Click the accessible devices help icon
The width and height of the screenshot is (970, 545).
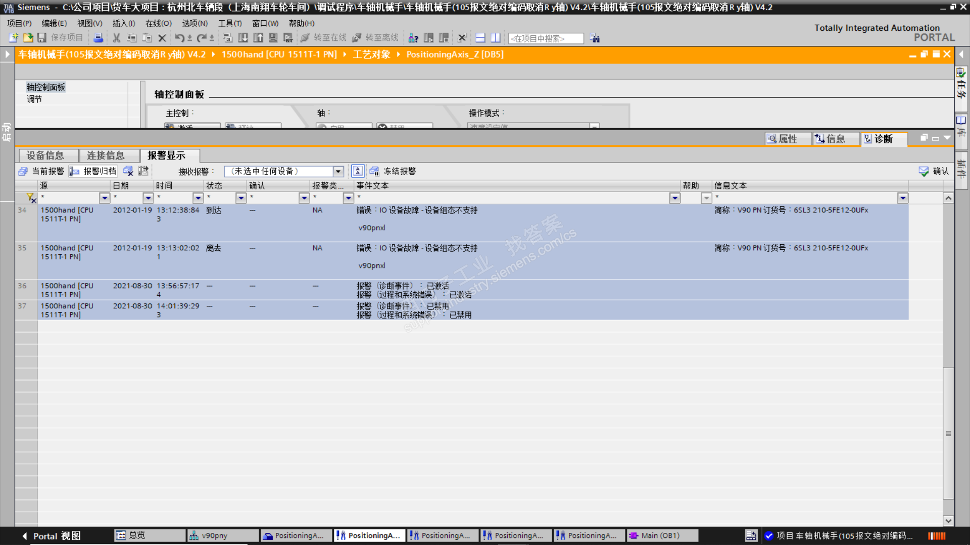click(413, 38)
